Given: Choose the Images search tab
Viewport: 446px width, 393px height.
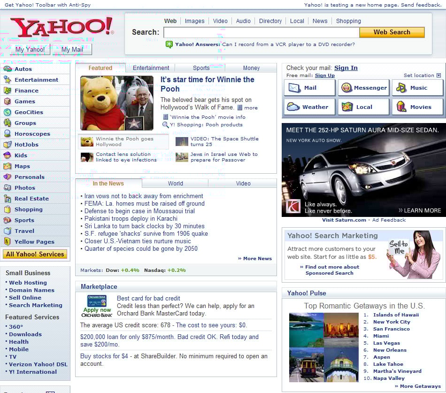Looking at the screenshot, I should click(x=194, y=21).
